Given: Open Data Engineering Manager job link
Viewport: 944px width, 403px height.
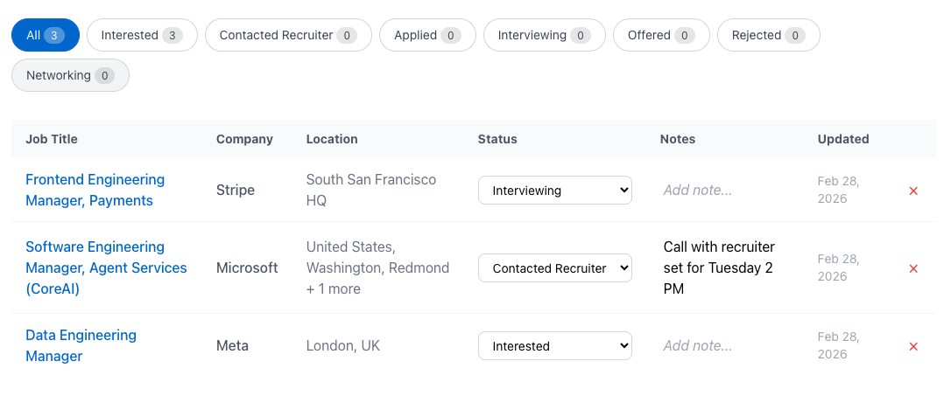Looking at the screenshot, I should click(81, 346).
